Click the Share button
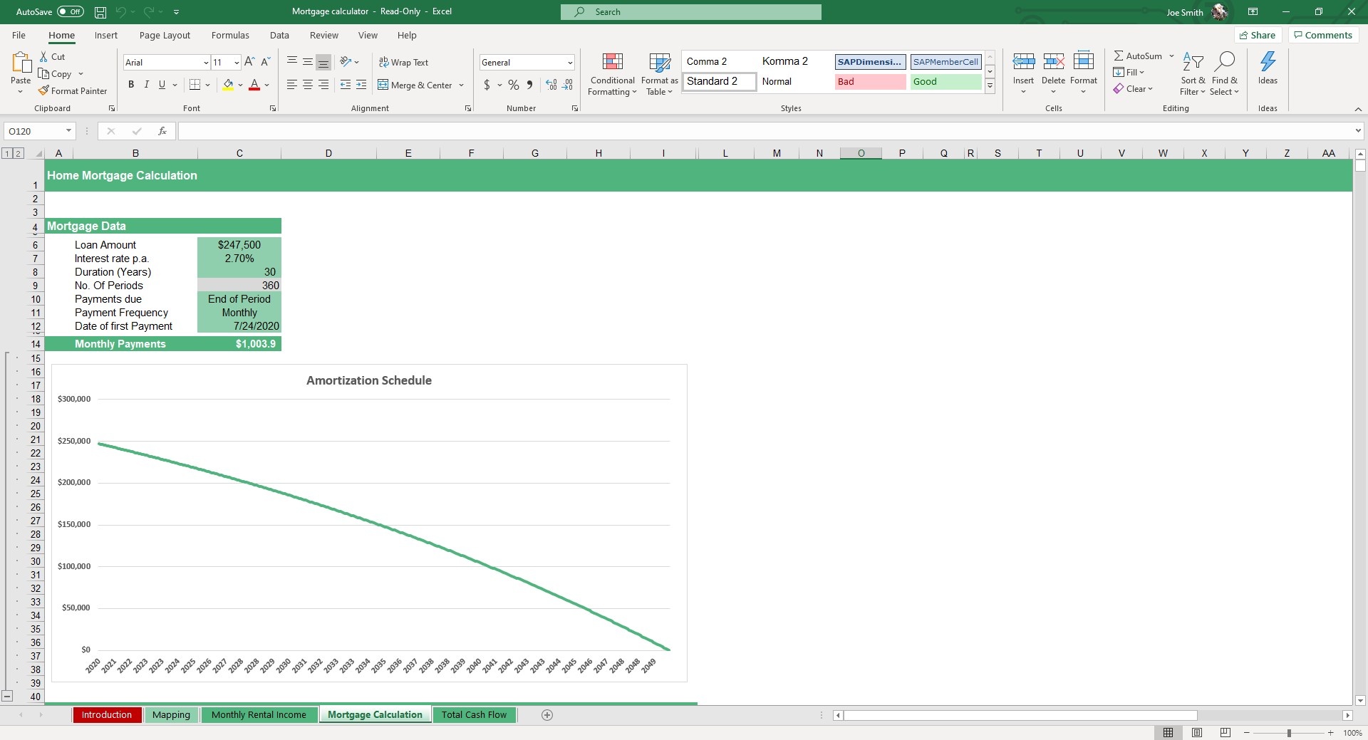1368x740 pixels. coord(1258,36)
